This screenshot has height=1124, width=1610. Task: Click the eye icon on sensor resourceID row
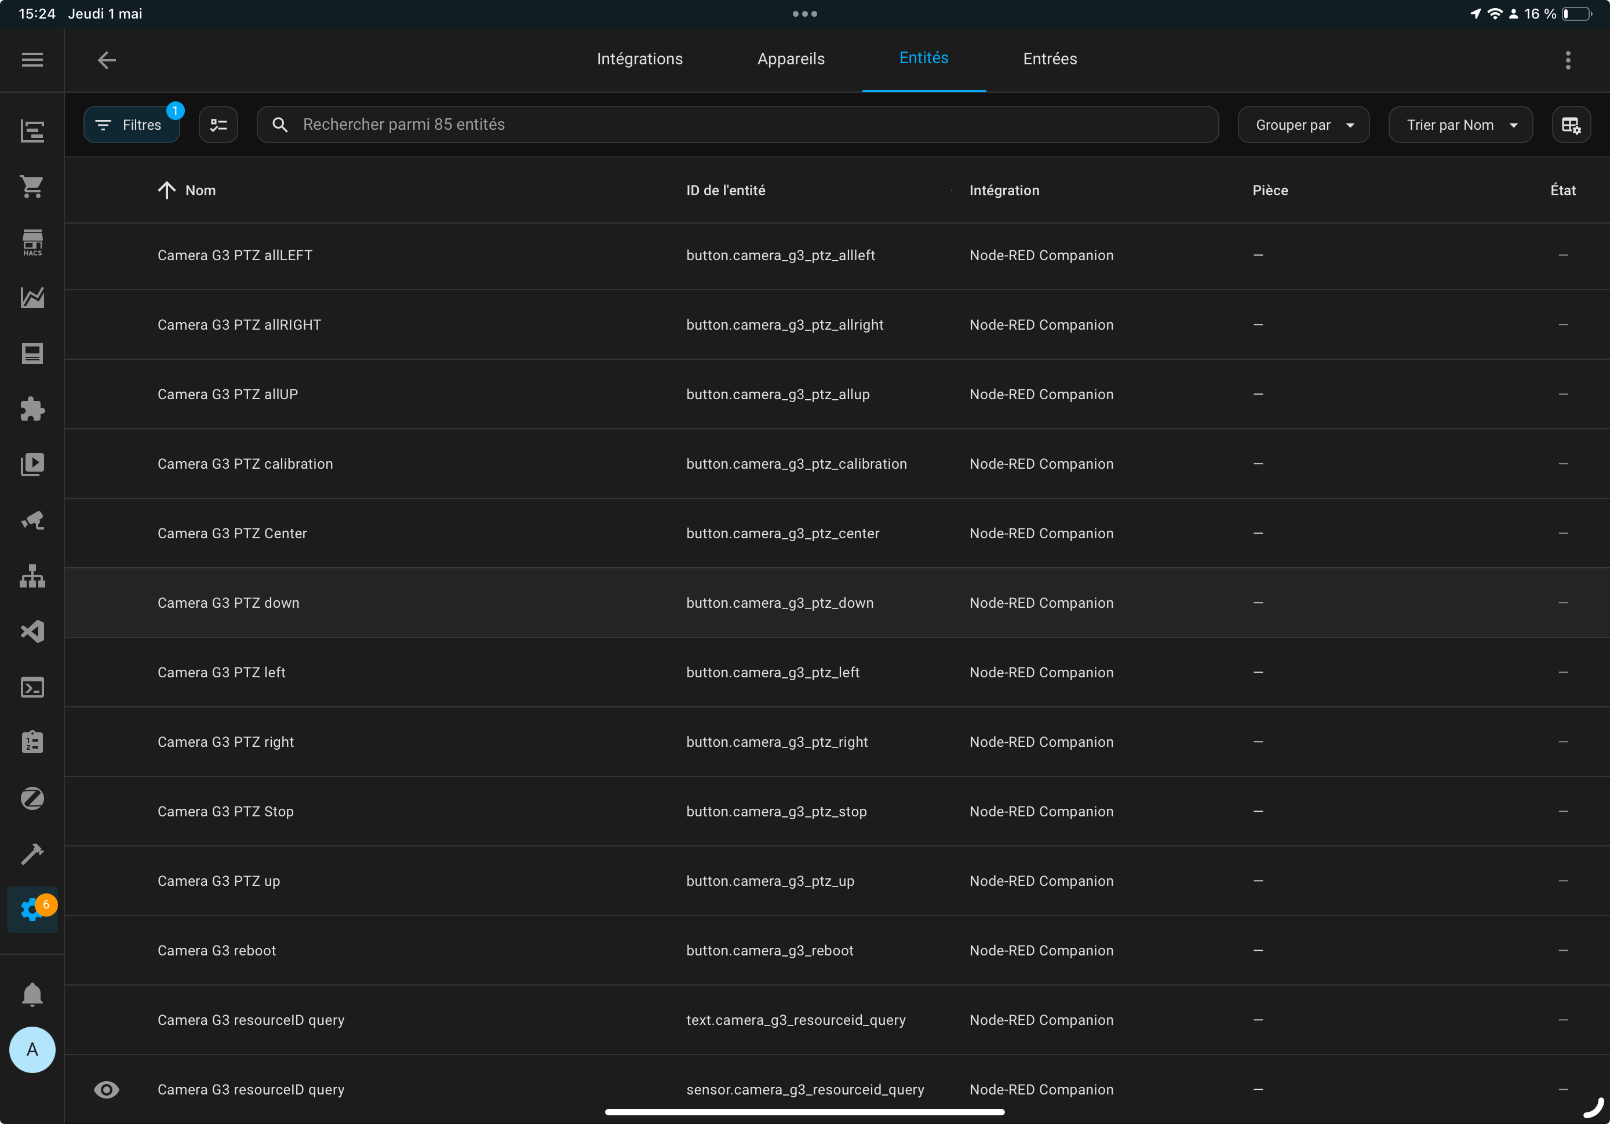tap(107, 1089)
